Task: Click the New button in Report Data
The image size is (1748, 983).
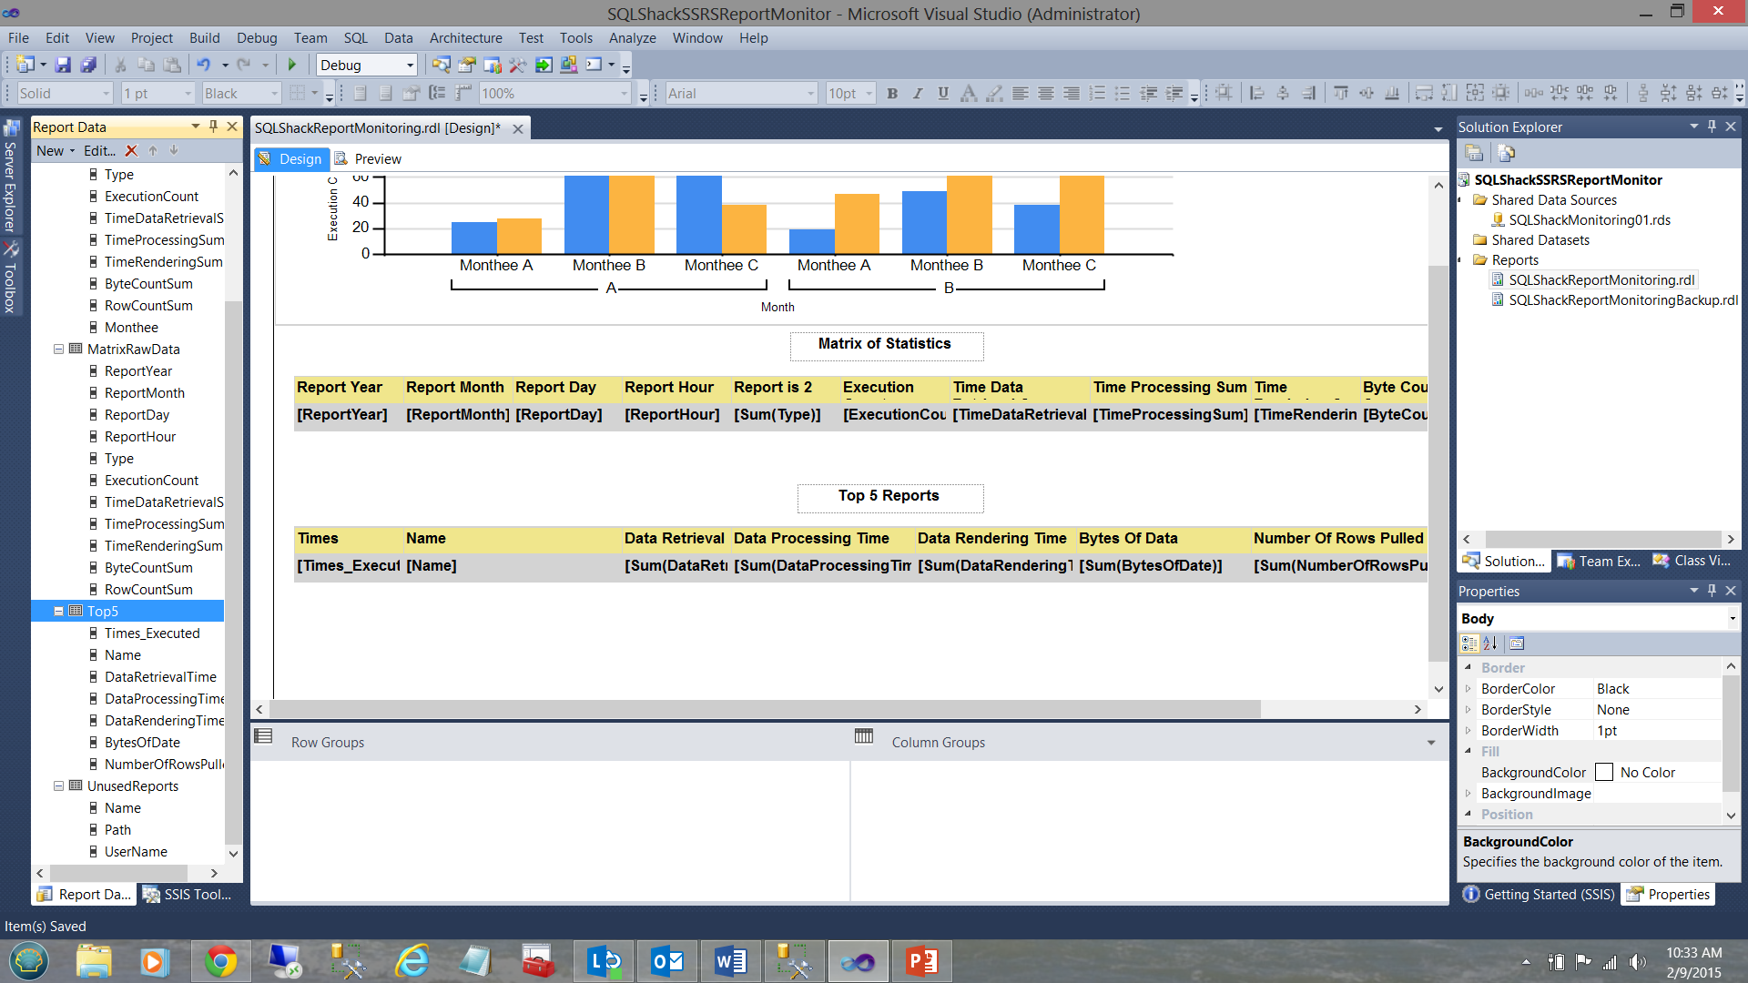Action: coord(50,151)
